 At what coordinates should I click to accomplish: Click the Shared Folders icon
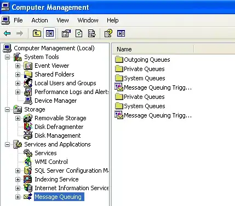(x=28, y=74)
